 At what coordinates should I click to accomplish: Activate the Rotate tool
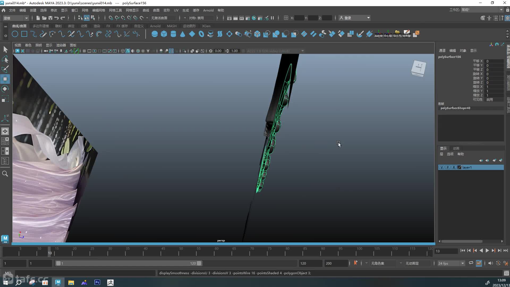pos(5,89)
